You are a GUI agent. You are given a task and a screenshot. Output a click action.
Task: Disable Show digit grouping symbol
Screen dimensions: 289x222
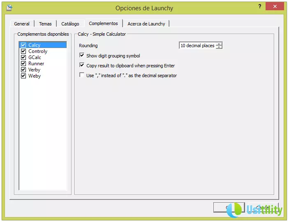click(x=82, y=55)
